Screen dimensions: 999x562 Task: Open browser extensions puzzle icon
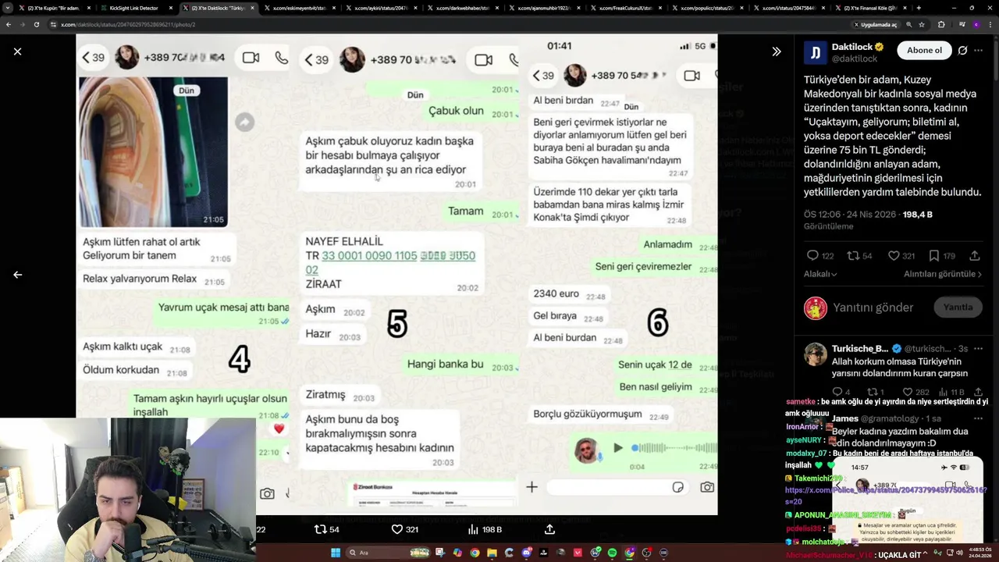[941, 24]
